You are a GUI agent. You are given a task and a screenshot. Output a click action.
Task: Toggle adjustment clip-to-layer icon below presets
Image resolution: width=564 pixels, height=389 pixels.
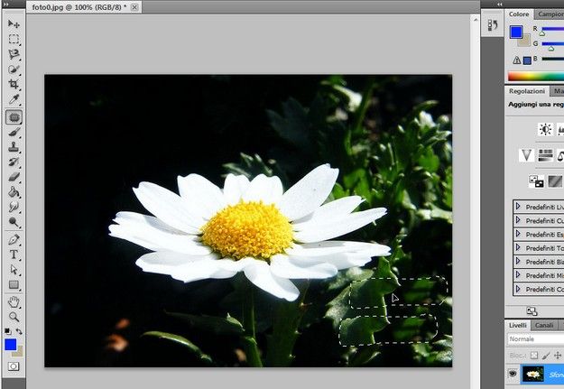tap(532, 310)
